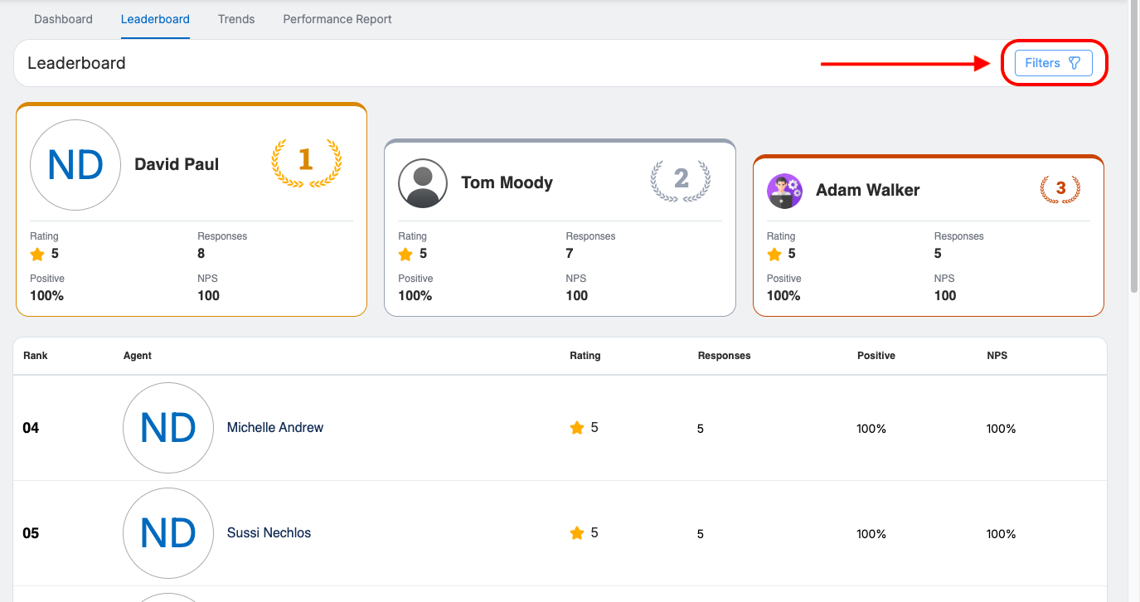Open the Filters button

[1053, 63]
